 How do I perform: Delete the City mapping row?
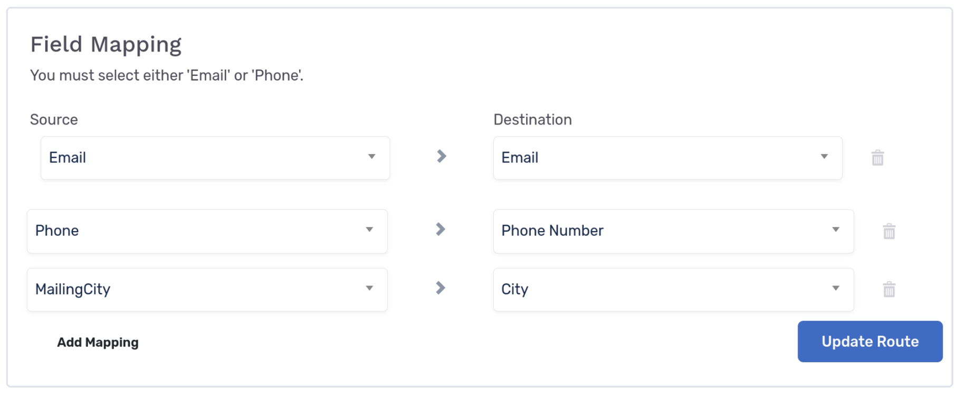point(889,289)
